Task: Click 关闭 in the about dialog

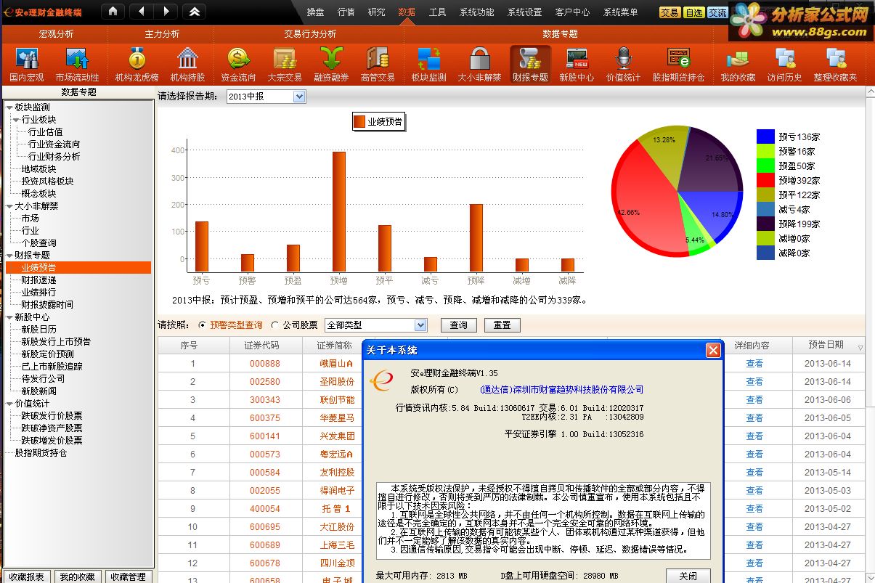Action: click(x=688, y=576)
